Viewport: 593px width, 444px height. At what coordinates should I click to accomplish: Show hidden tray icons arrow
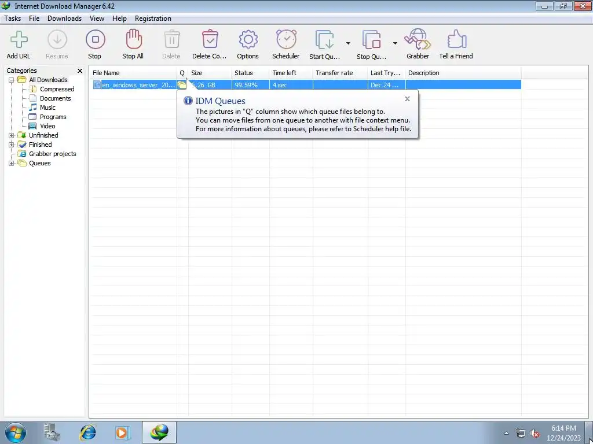click(x=506, y=433)
